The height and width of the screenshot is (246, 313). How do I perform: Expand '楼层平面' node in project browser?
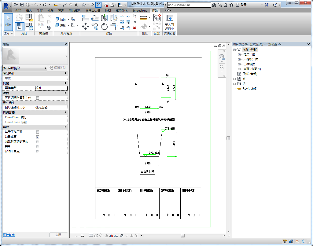click(239, 54)
